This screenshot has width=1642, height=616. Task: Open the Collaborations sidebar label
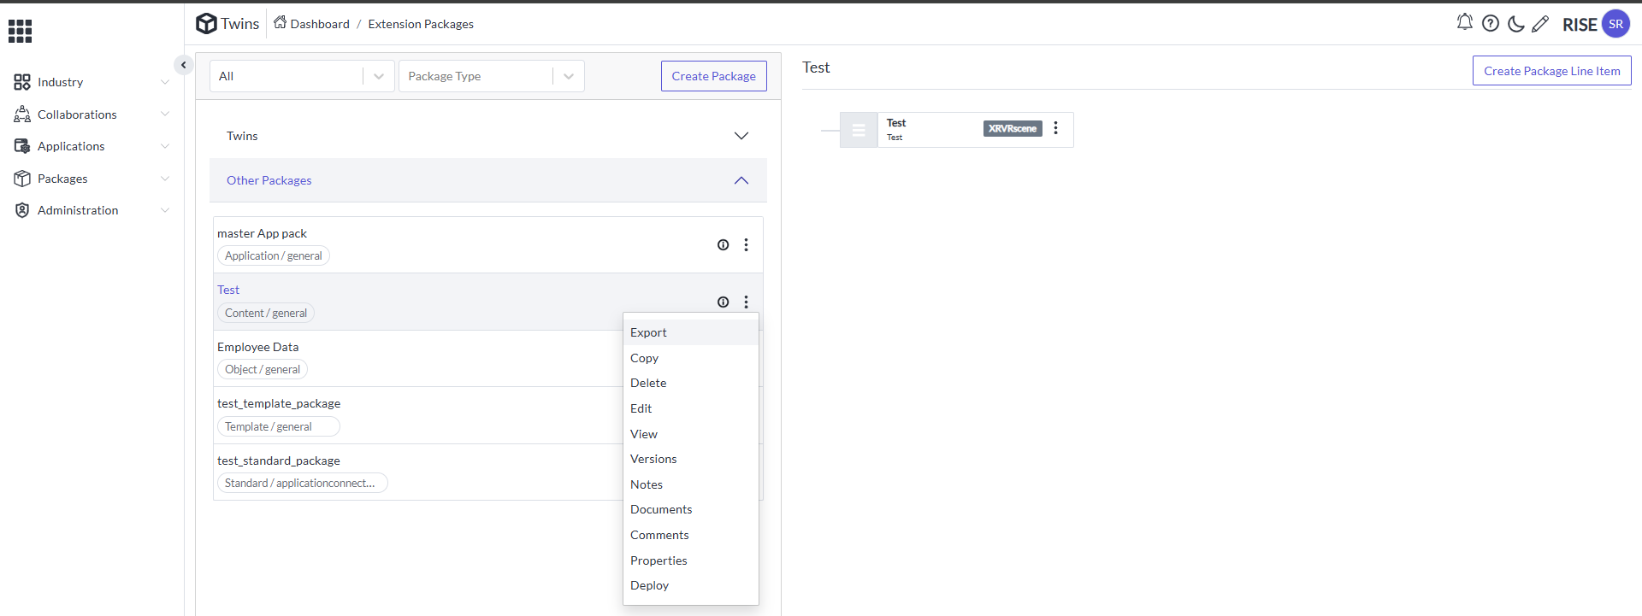(x=77, y=114)
